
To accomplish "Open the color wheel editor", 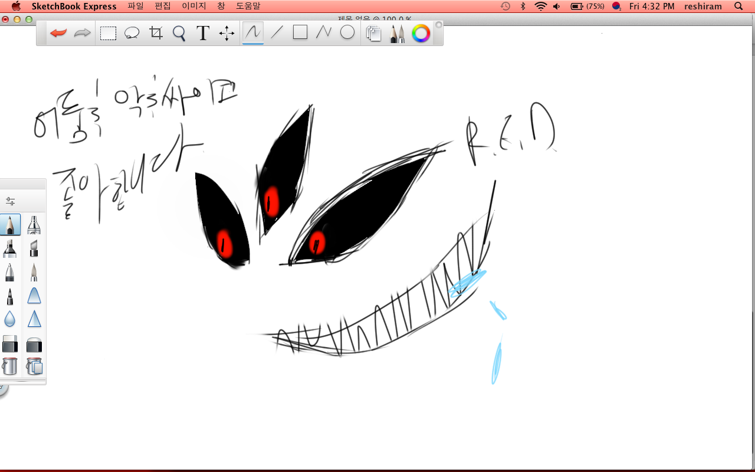I will point(421,33).
